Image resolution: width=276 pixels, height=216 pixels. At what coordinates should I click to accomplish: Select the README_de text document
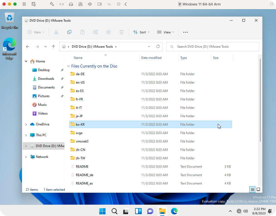tap(150, 175)
